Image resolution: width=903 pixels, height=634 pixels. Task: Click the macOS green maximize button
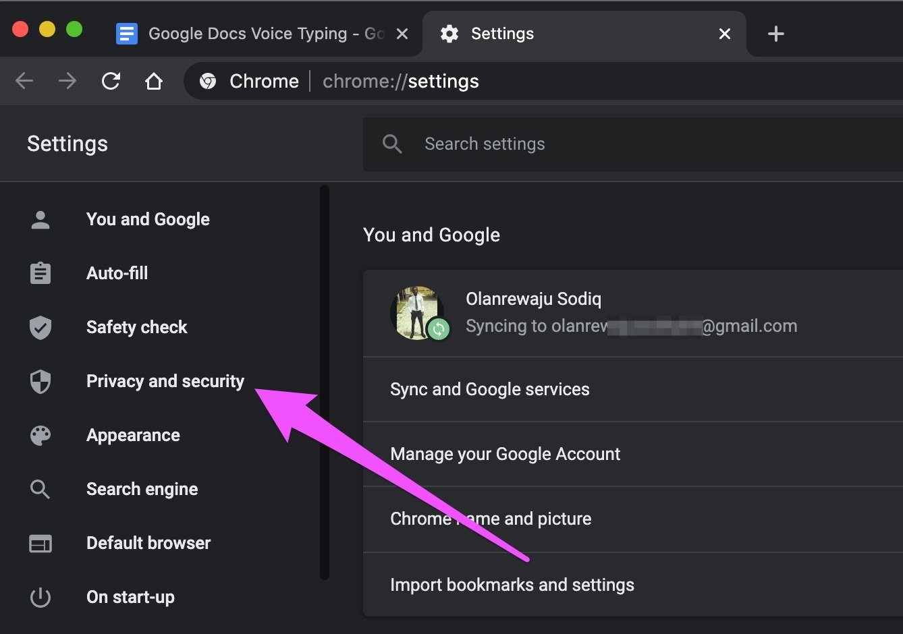[x=74, y=30]
